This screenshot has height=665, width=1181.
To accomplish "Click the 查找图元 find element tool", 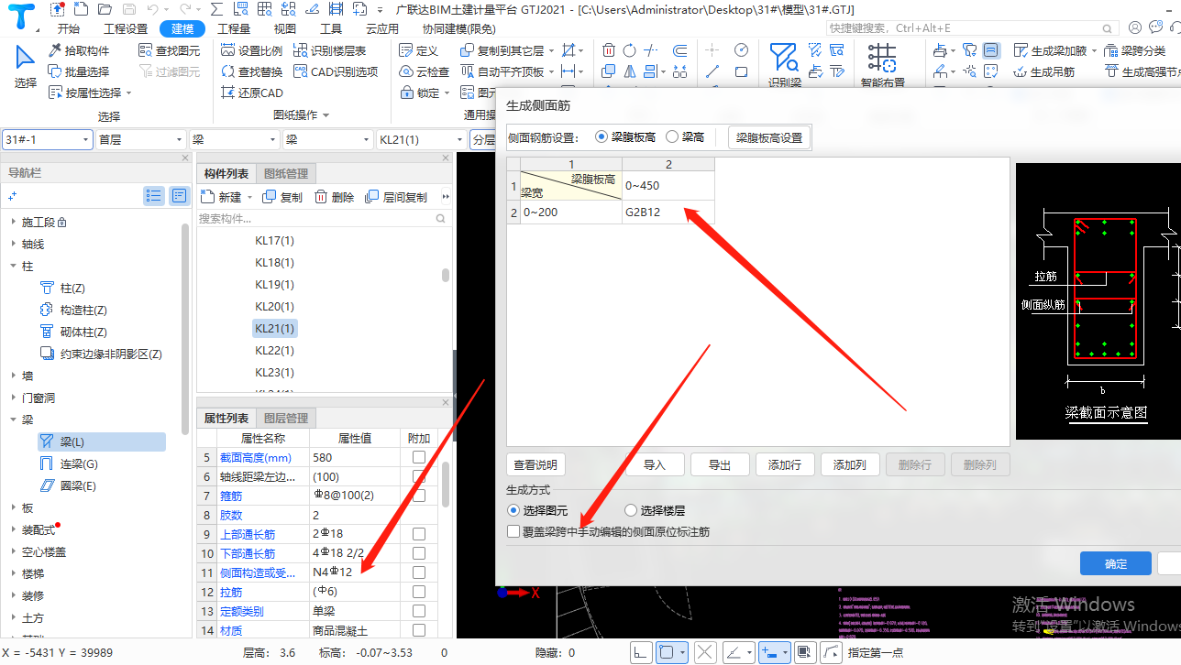I will 169,50.
